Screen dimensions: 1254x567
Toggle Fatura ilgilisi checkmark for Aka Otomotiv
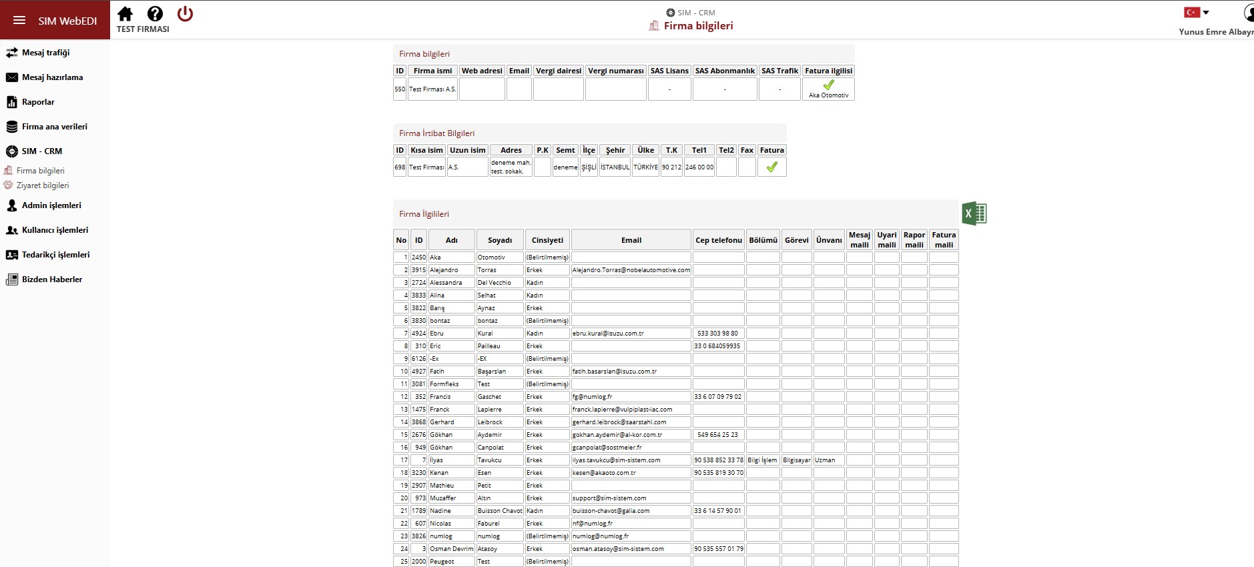[x=828, y=85]
